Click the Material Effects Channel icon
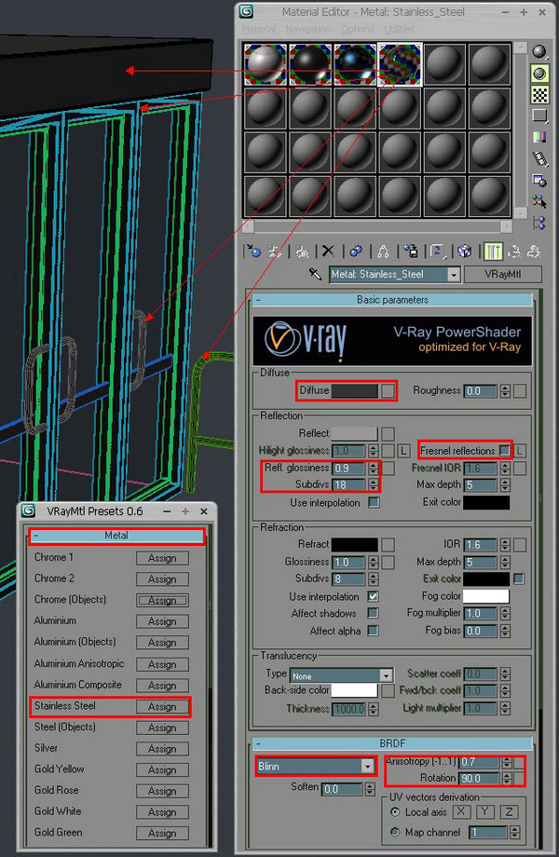Image resolution: width=559 pixels, height=857 pixels. pyautogui.click(x=437, y=251)
